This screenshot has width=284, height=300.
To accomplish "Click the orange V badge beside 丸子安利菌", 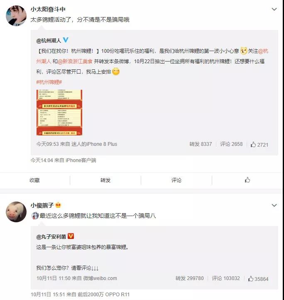I will (x=71, y=236).
